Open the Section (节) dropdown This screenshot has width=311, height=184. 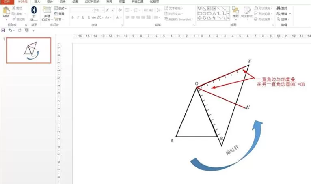59,19
